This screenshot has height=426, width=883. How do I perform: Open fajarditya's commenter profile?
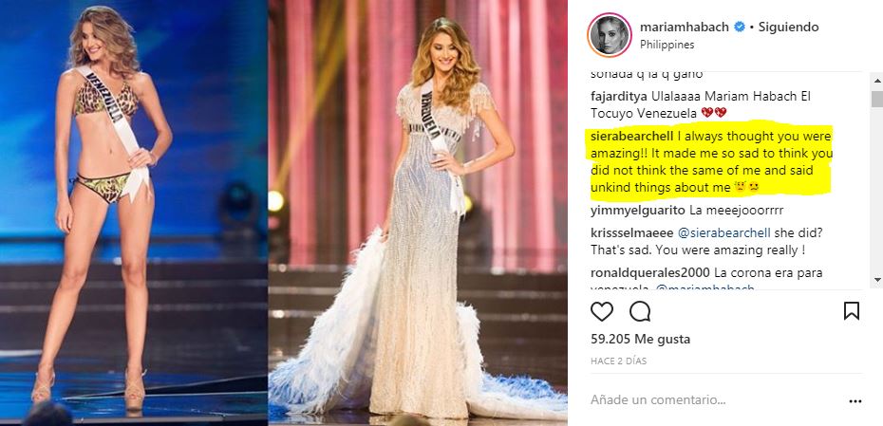click(618, 96)
